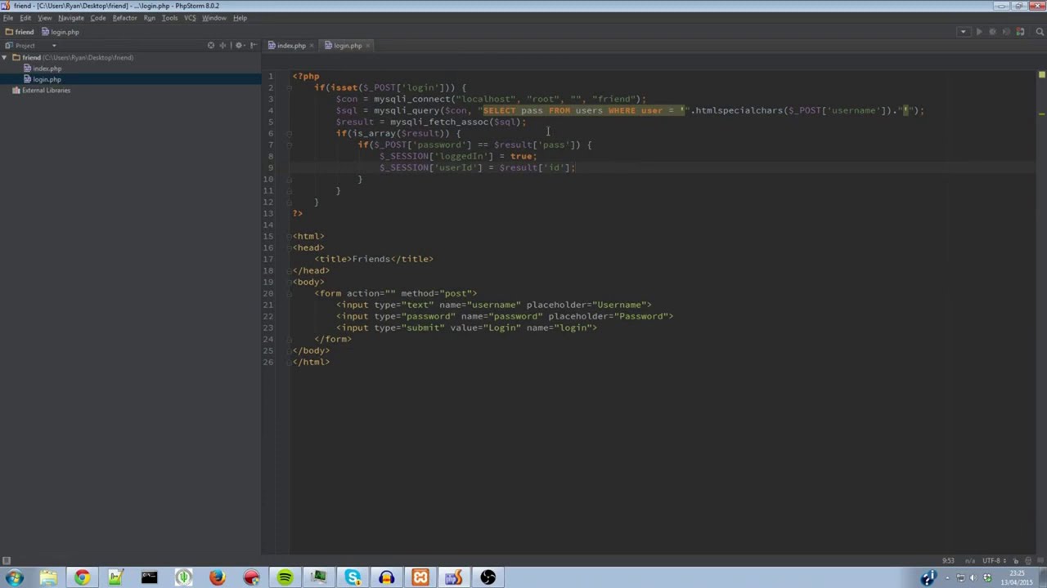Click the title tag text Friends
Screen dimensions: 1047x588
371,259
